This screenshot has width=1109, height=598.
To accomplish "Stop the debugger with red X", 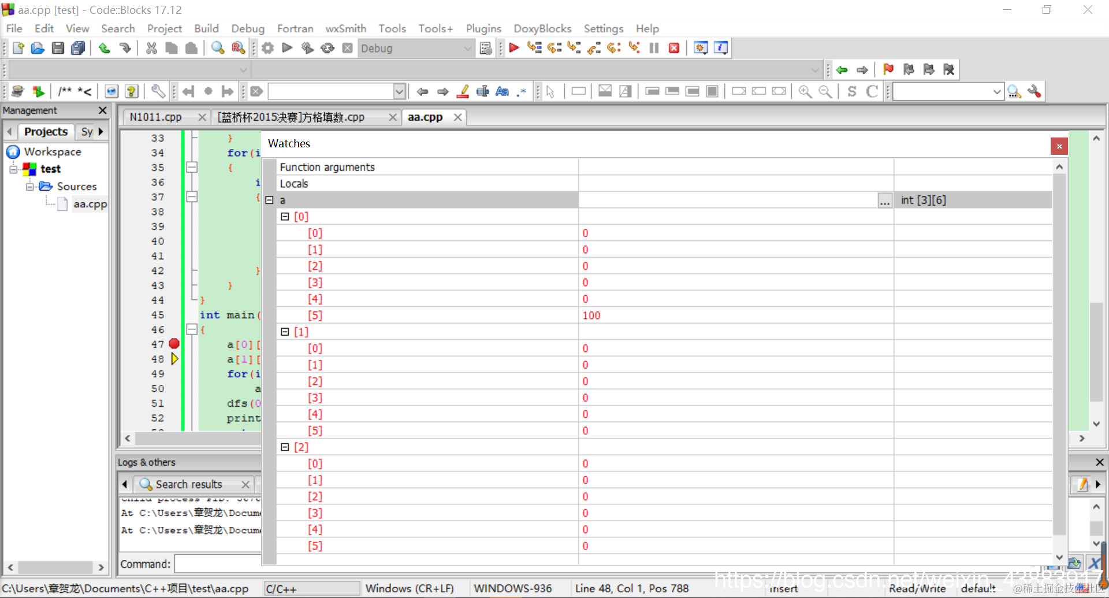I will [674, 48].
